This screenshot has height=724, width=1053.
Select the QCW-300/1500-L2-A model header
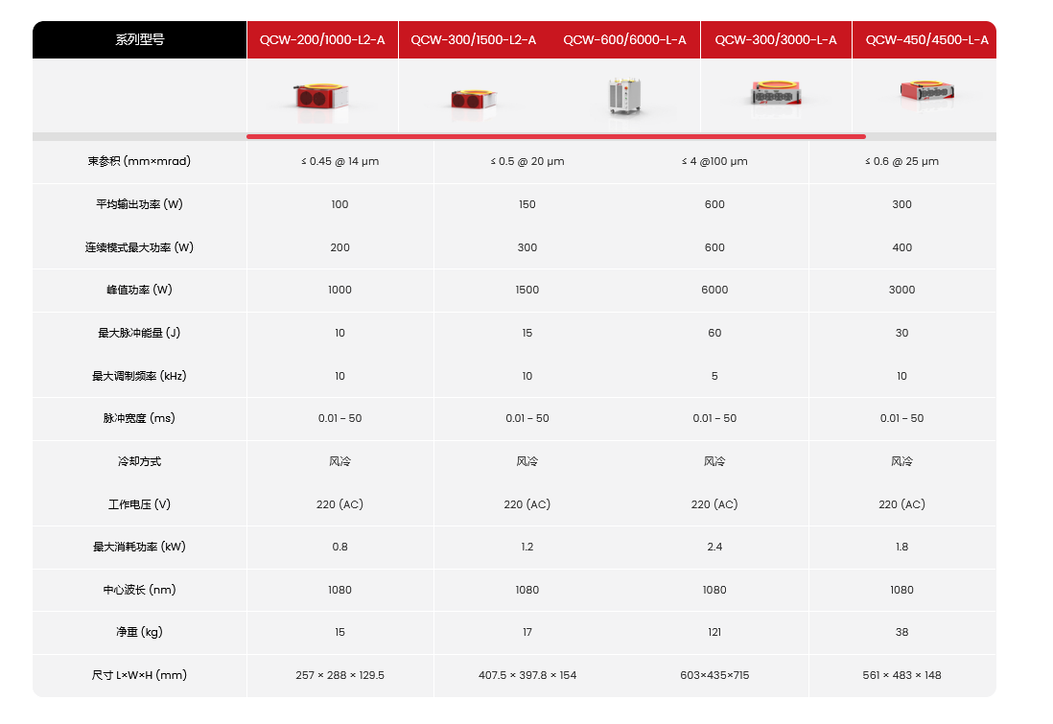pyautogui.click(x=473, y=40)
